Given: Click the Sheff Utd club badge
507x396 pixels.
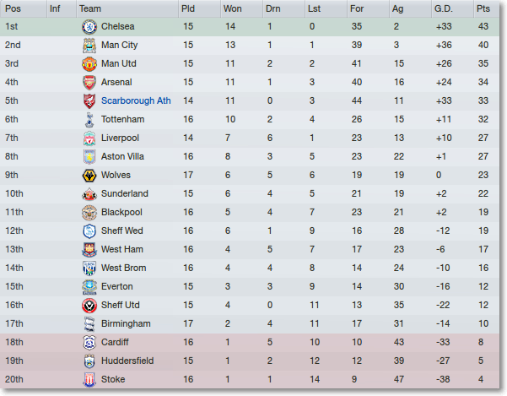Looking at the screenshot, I should (x=89, y=306).
